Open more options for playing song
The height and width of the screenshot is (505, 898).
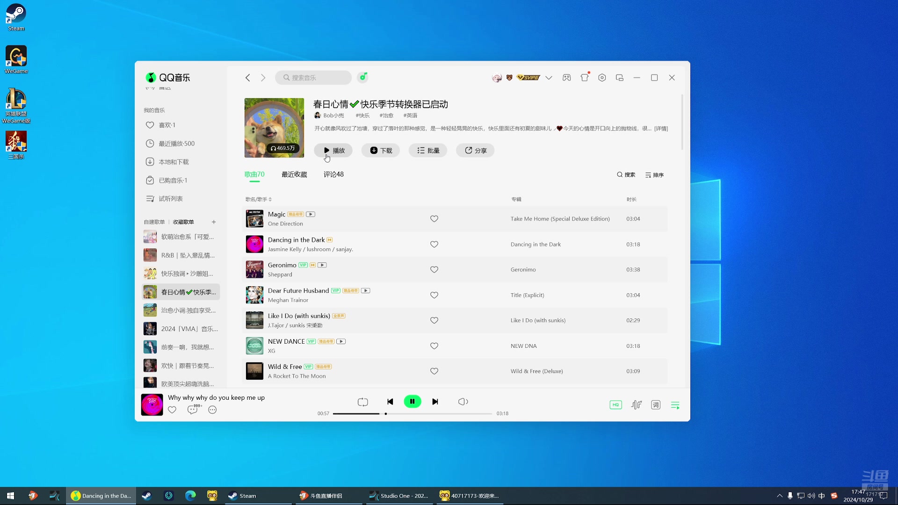pos(212,410)
